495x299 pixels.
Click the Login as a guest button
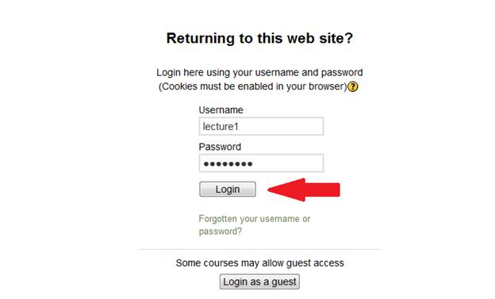(259, 282)
